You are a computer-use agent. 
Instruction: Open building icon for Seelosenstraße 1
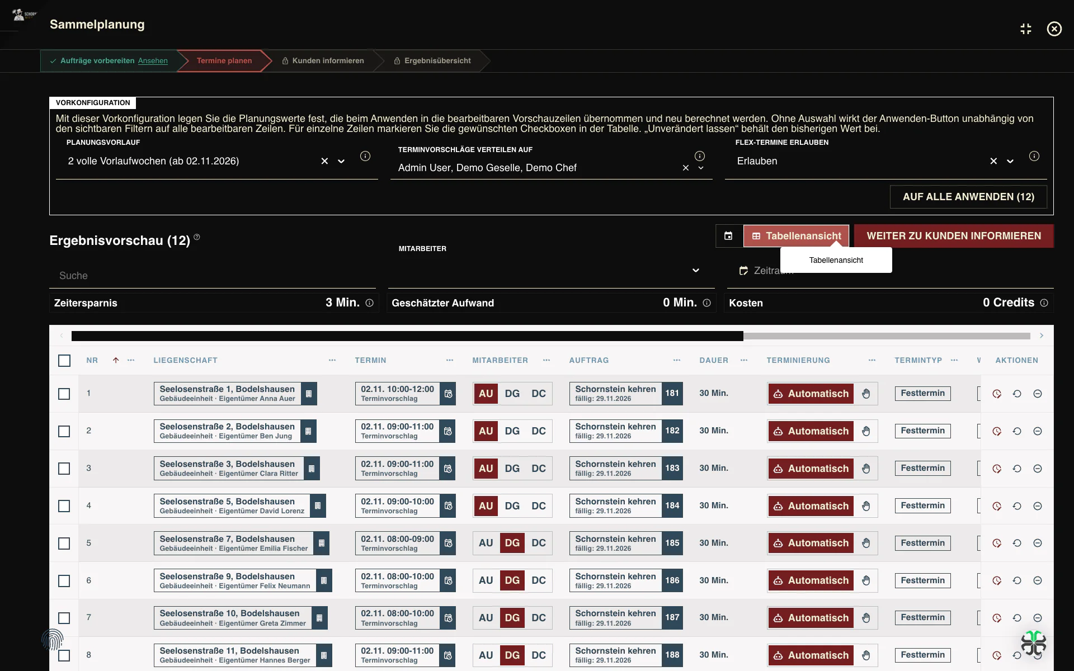(309, 394)
